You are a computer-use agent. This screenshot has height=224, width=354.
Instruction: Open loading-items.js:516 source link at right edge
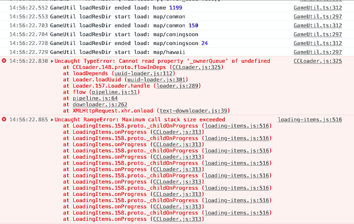point(310,120)
